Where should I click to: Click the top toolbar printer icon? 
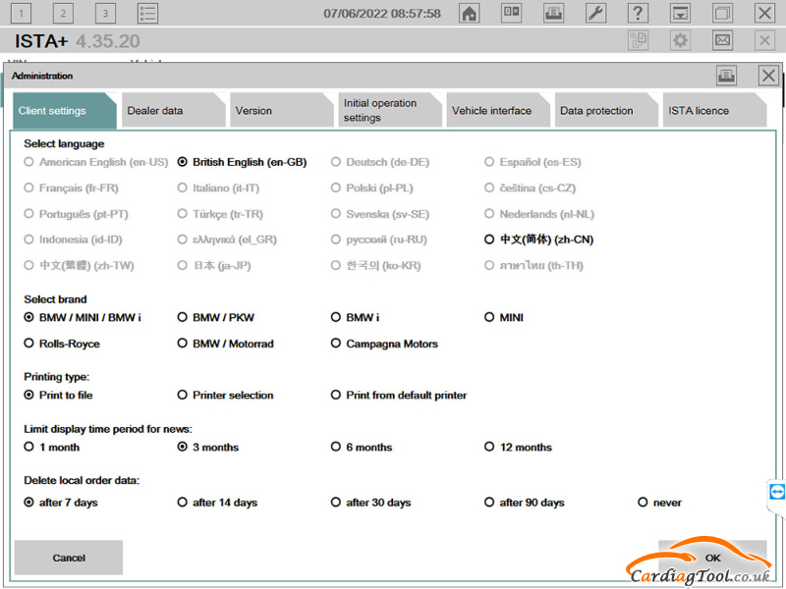[x=553, y=13]
